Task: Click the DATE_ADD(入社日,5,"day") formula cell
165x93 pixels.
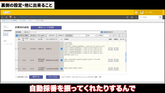Action: (x=86, y=68)
